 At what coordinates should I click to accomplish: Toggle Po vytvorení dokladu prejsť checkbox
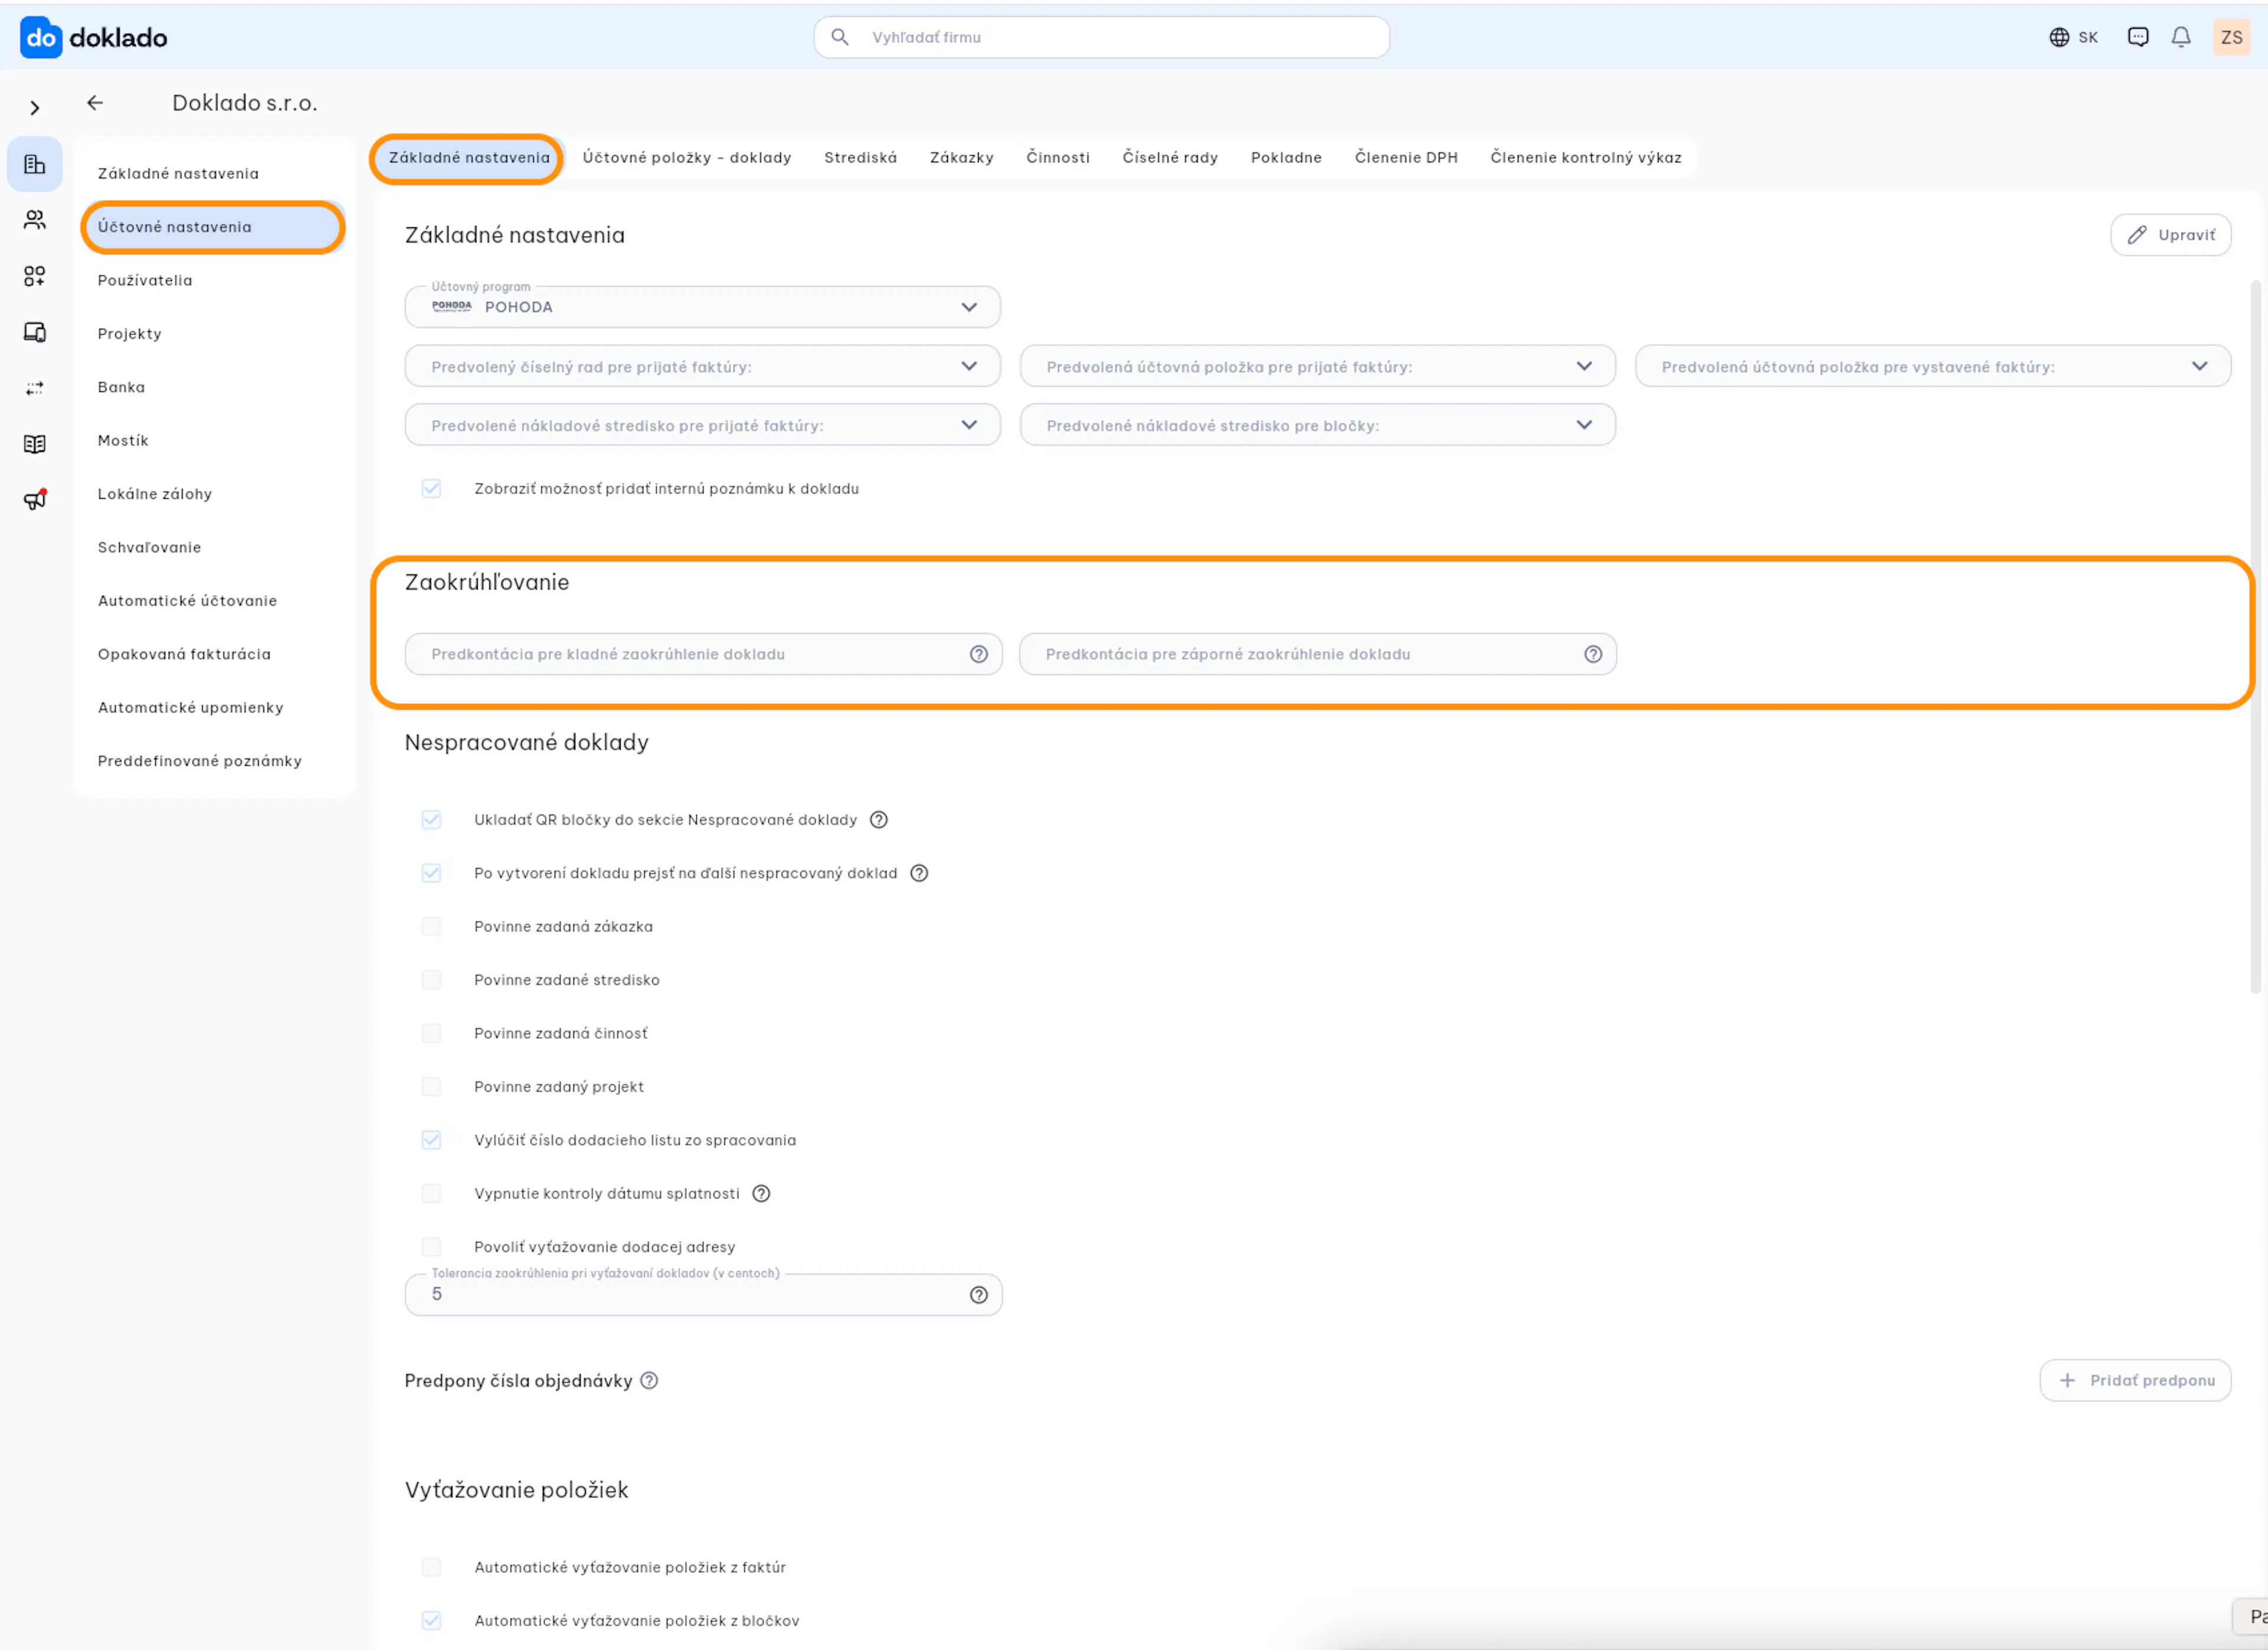[x=431, y=874]
